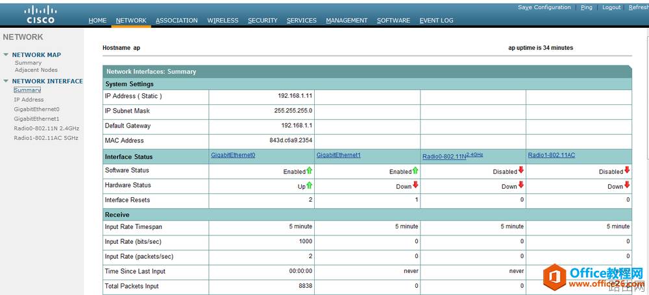
Task: Open Adjacent Nodes in sidebar
Action: [x=36, y=70]
